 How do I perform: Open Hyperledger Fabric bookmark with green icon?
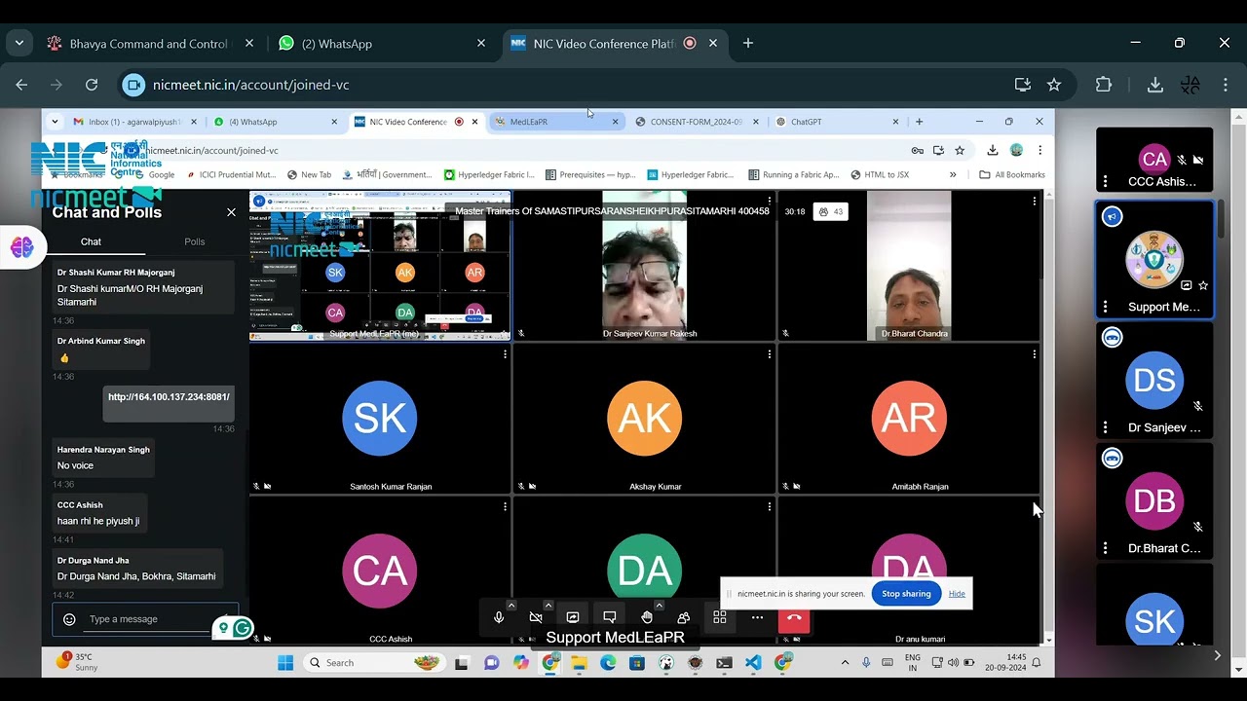pos(489,175)
